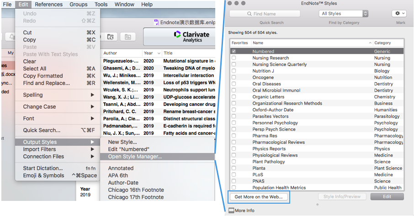Check the PNAS favorites checkbox

point(234,181)
